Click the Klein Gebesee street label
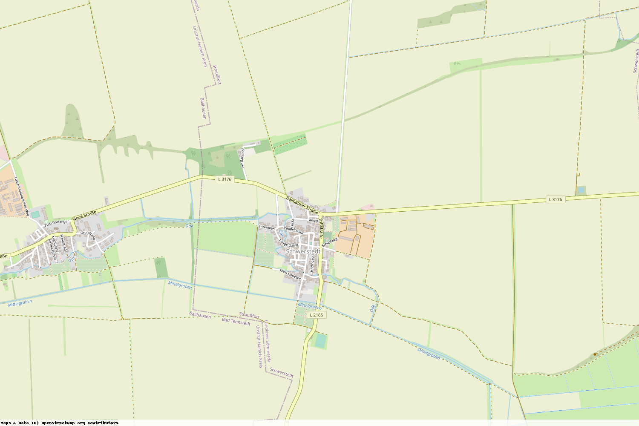 click(x=290, y=275)
